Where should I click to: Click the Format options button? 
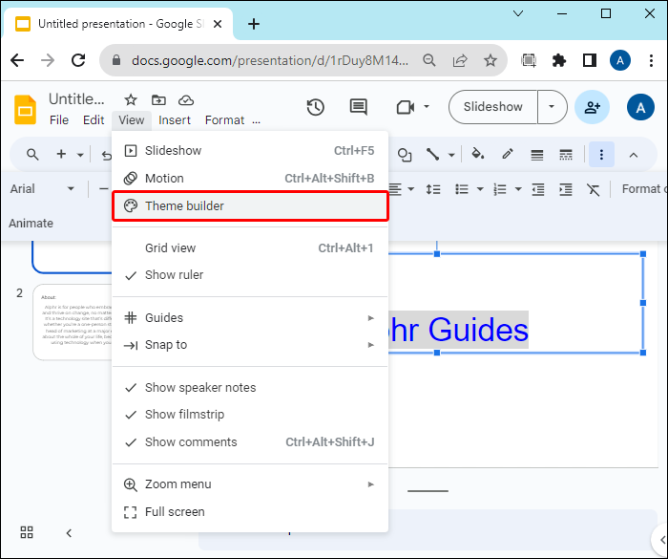click(644, 189)
